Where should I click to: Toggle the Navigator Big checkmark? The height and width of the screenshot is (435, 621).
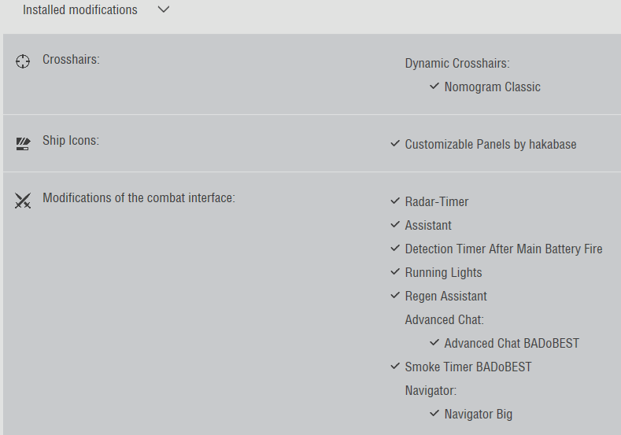(x=434, y=414)
